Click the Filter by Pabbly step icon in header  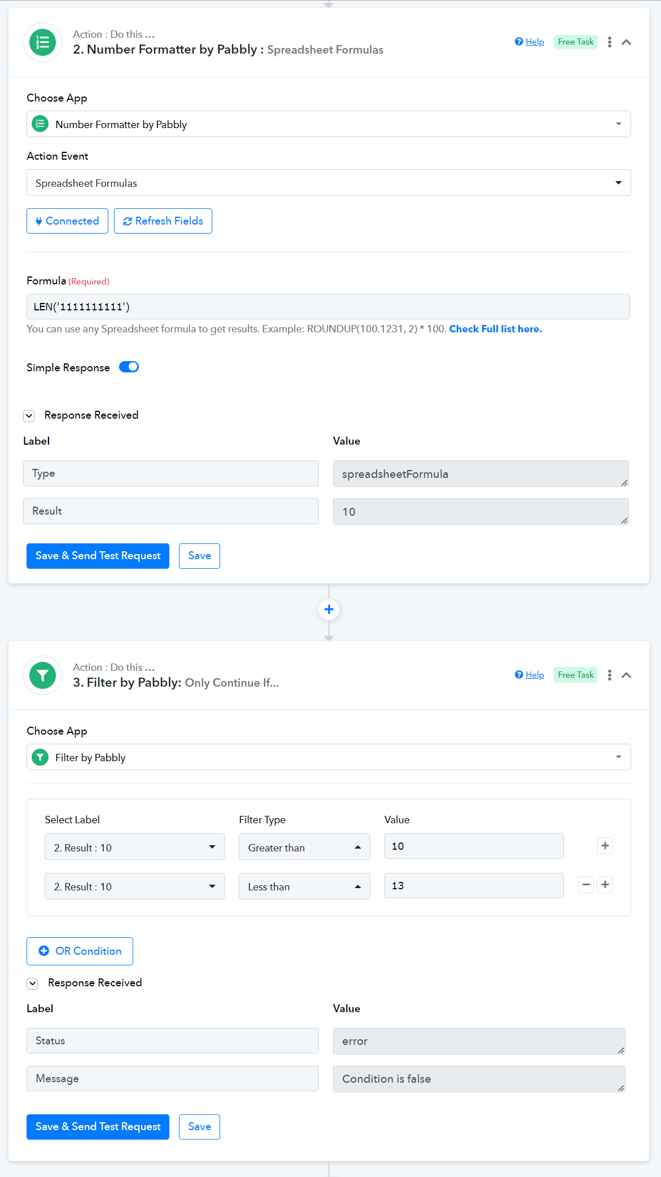coord(42,675)
